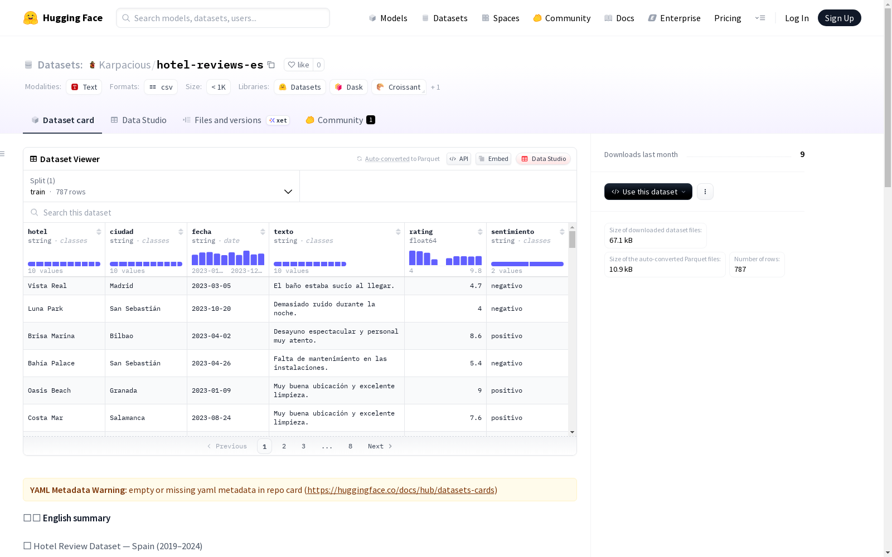Screen dimensions: 892x557
Task: Sort by the ciudad column
Action: tap(181, 232)
